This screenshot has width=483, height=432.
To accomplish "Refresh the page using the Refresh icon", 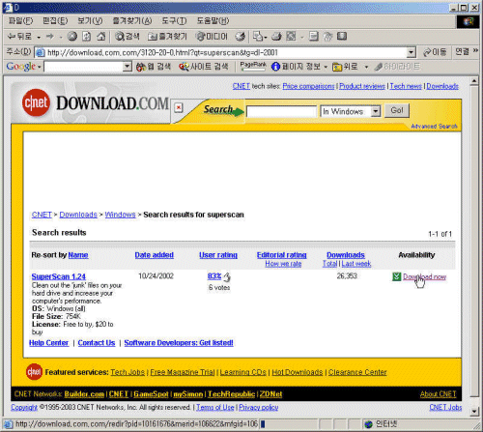I will click(86, 37).
